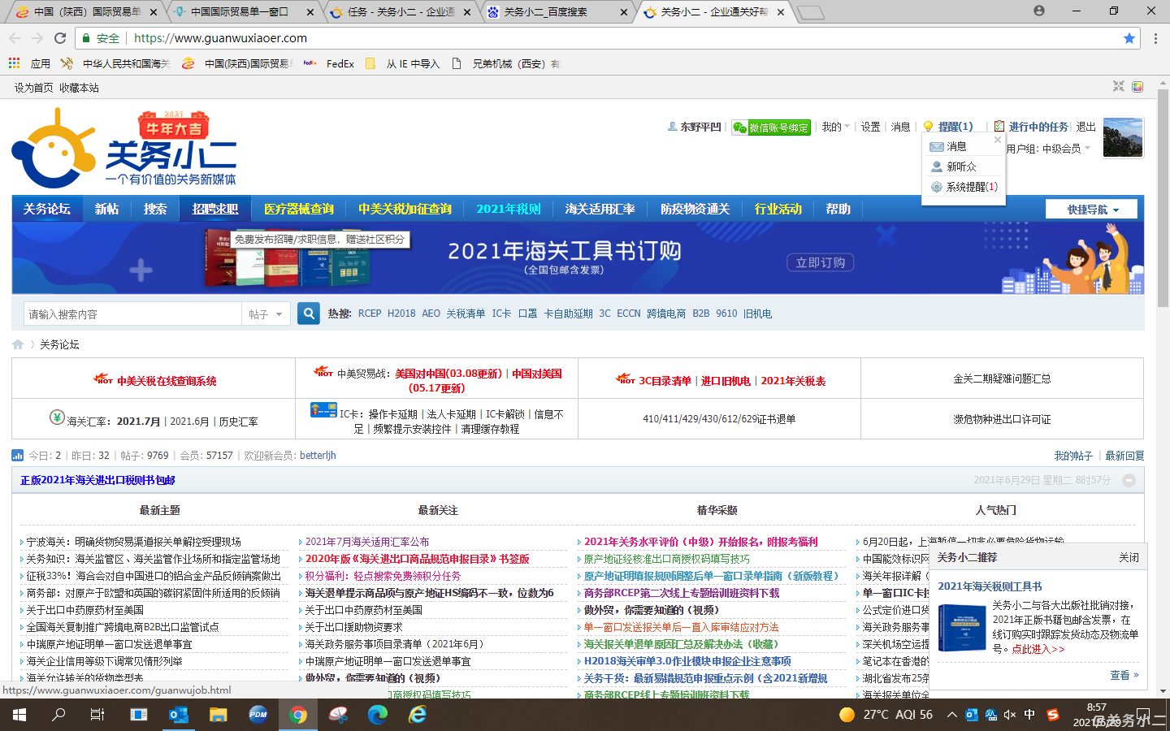Open 进行中的任务 link

[x=1038, y=127]
